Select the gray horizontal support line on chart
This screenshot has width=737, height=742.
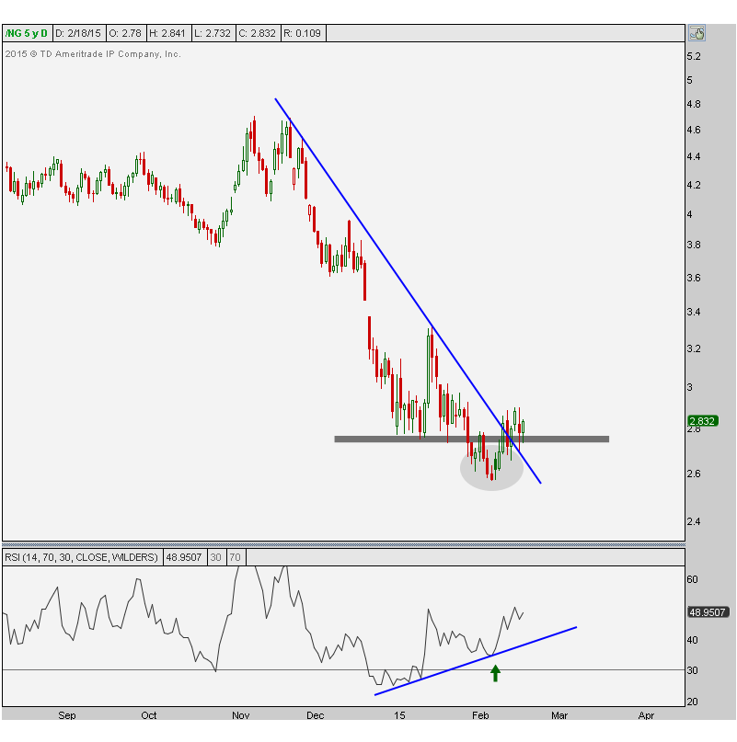471,439
